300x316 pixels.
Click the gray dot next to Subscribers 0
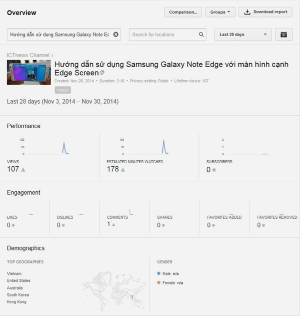coord(214,170)
